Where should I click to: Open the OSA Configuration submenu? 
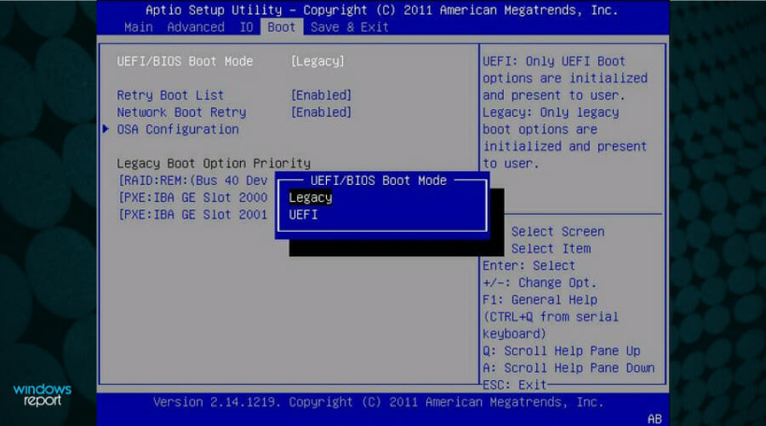(x=177, y=130)
